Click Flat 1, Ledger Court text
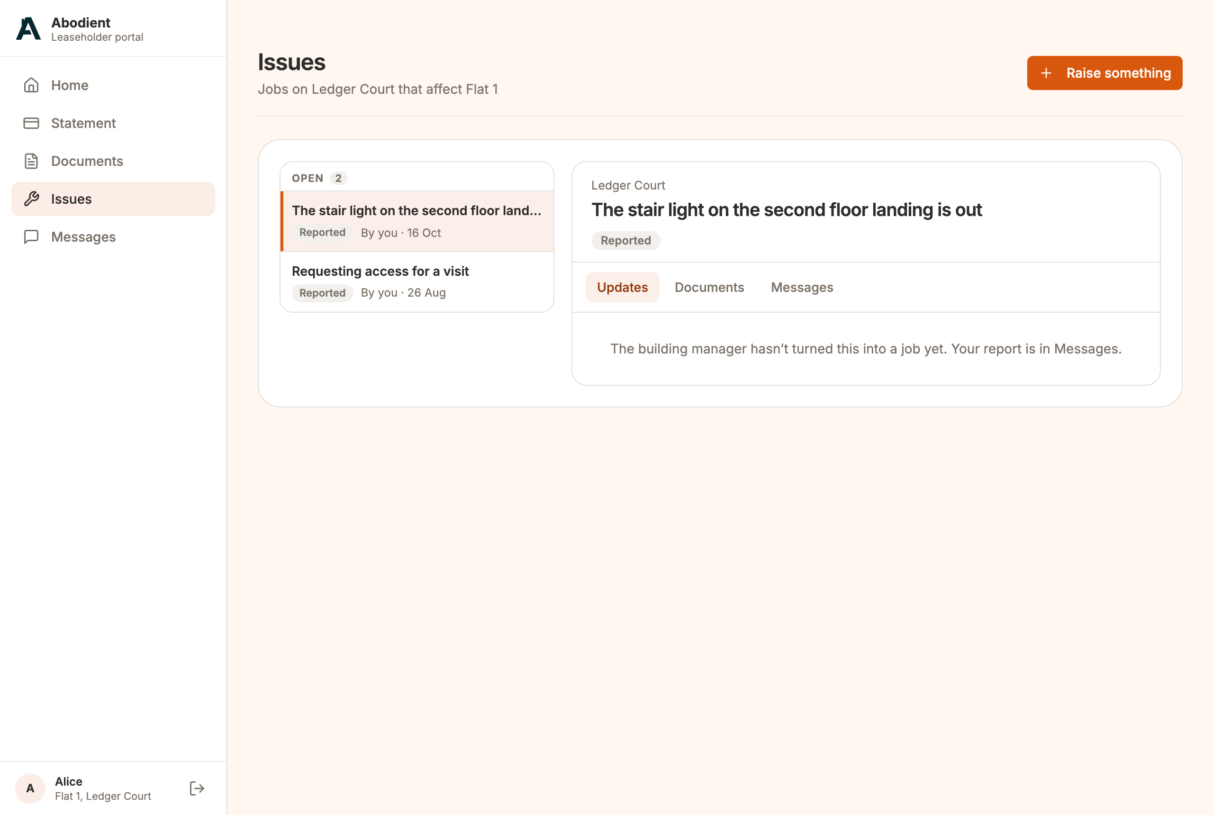Image resolution: width=1213 pixels, height=815 pixels. click(103, 797)
